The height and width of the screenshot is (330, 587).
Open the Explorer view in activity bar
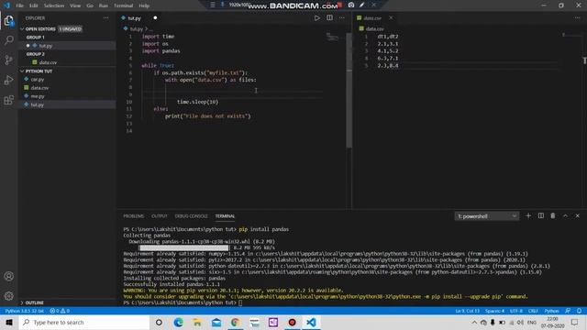(8, 20)
